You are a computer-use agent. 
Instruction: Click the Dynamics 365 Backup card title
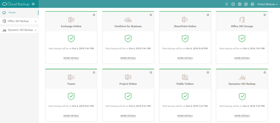(x=242, y=84)
